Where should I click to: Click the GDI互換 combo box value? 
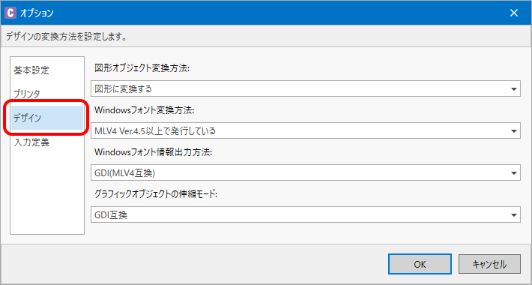coord(306,215)
